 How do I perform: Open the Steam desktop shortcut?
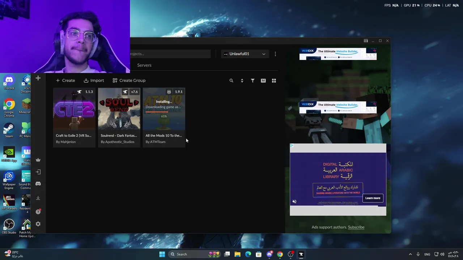coord(9,131)
